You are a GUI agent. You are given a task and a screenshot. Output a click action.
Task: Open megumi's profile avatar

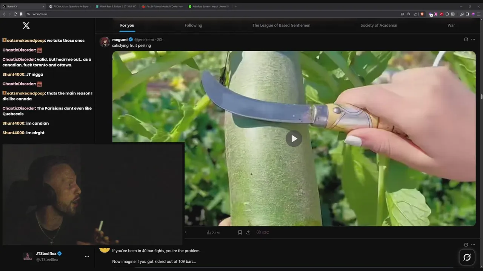(105, 42)
